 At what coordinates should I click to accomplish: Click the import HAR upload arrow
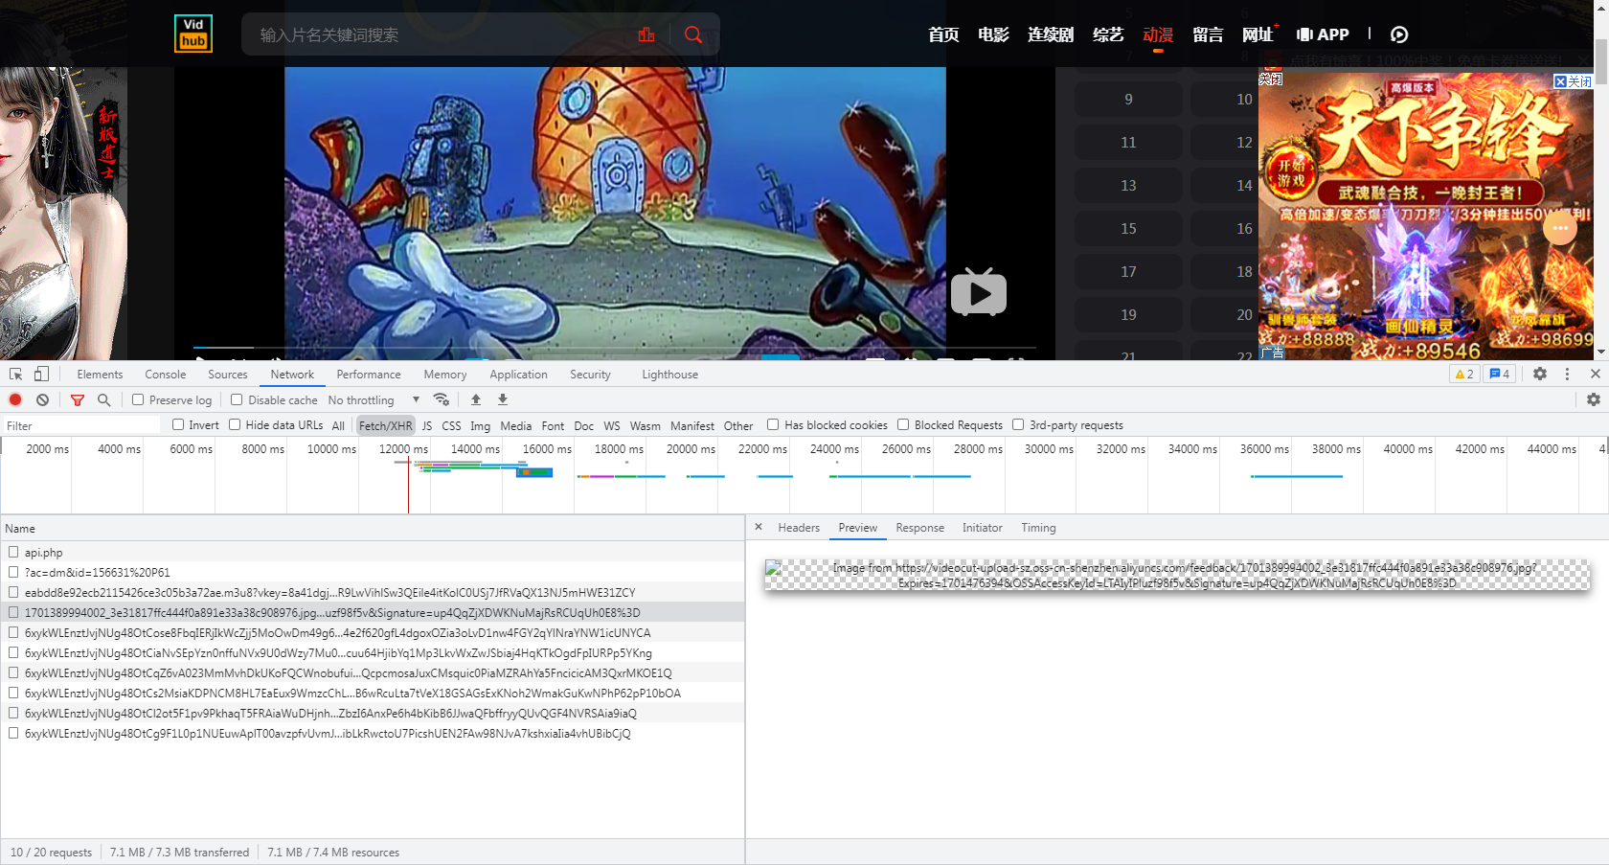click(x=476, y=399)
